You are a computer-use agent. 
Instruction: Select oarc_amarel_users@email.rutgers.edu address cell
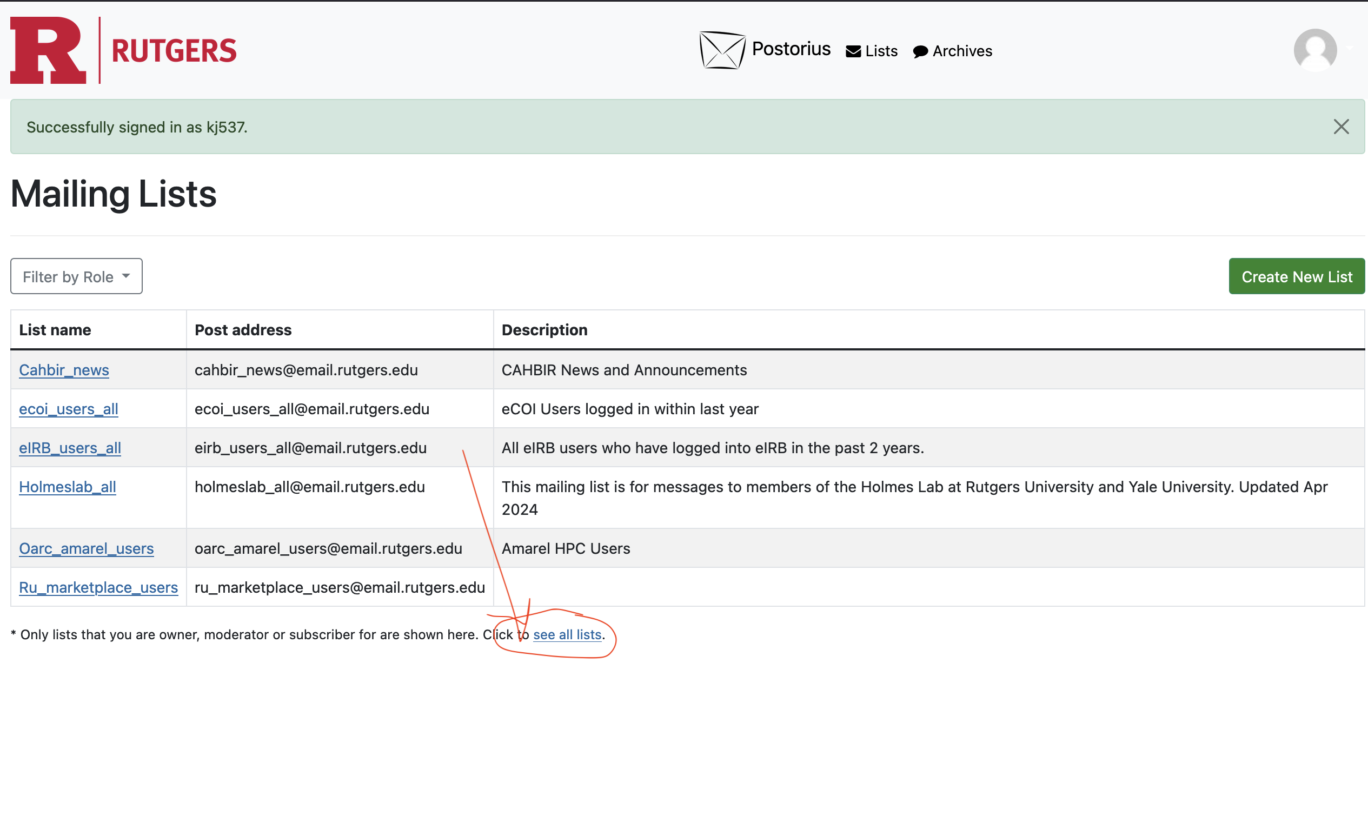coord(340,548)
